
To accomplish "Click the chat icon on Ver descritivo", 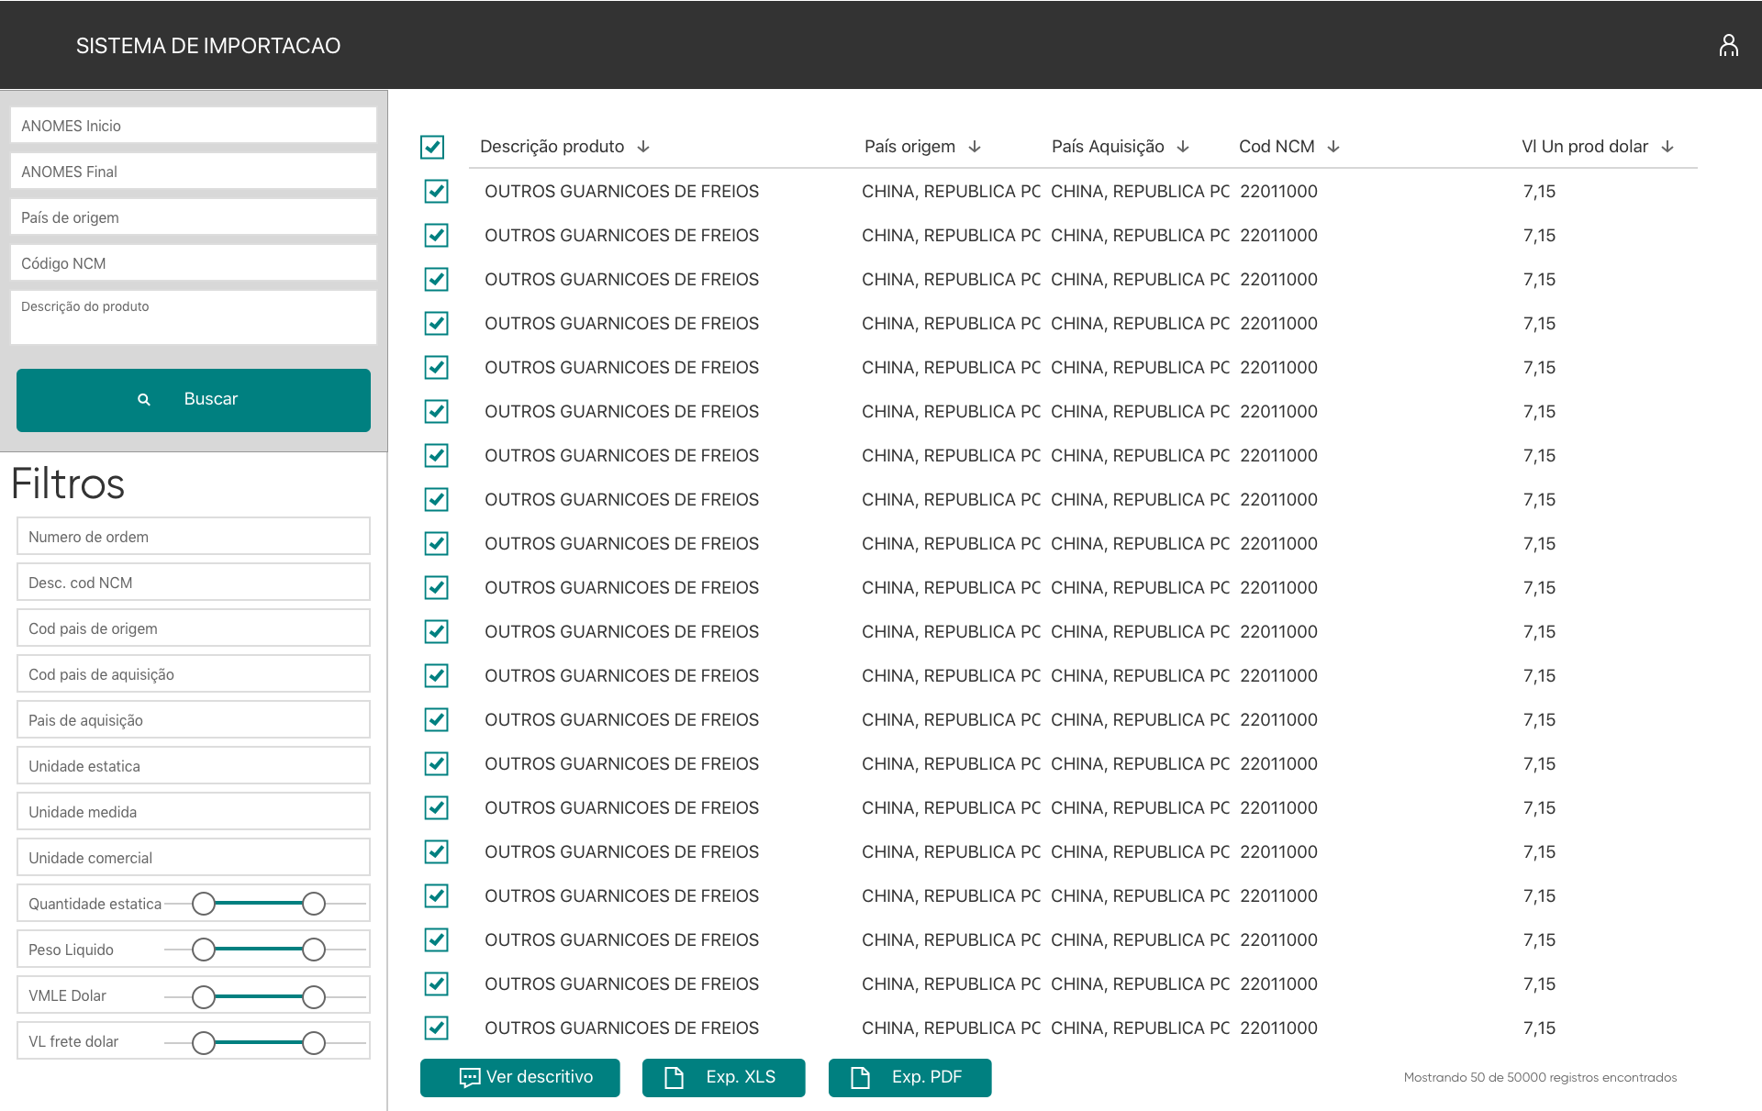I will click(x=469, y=1077).
